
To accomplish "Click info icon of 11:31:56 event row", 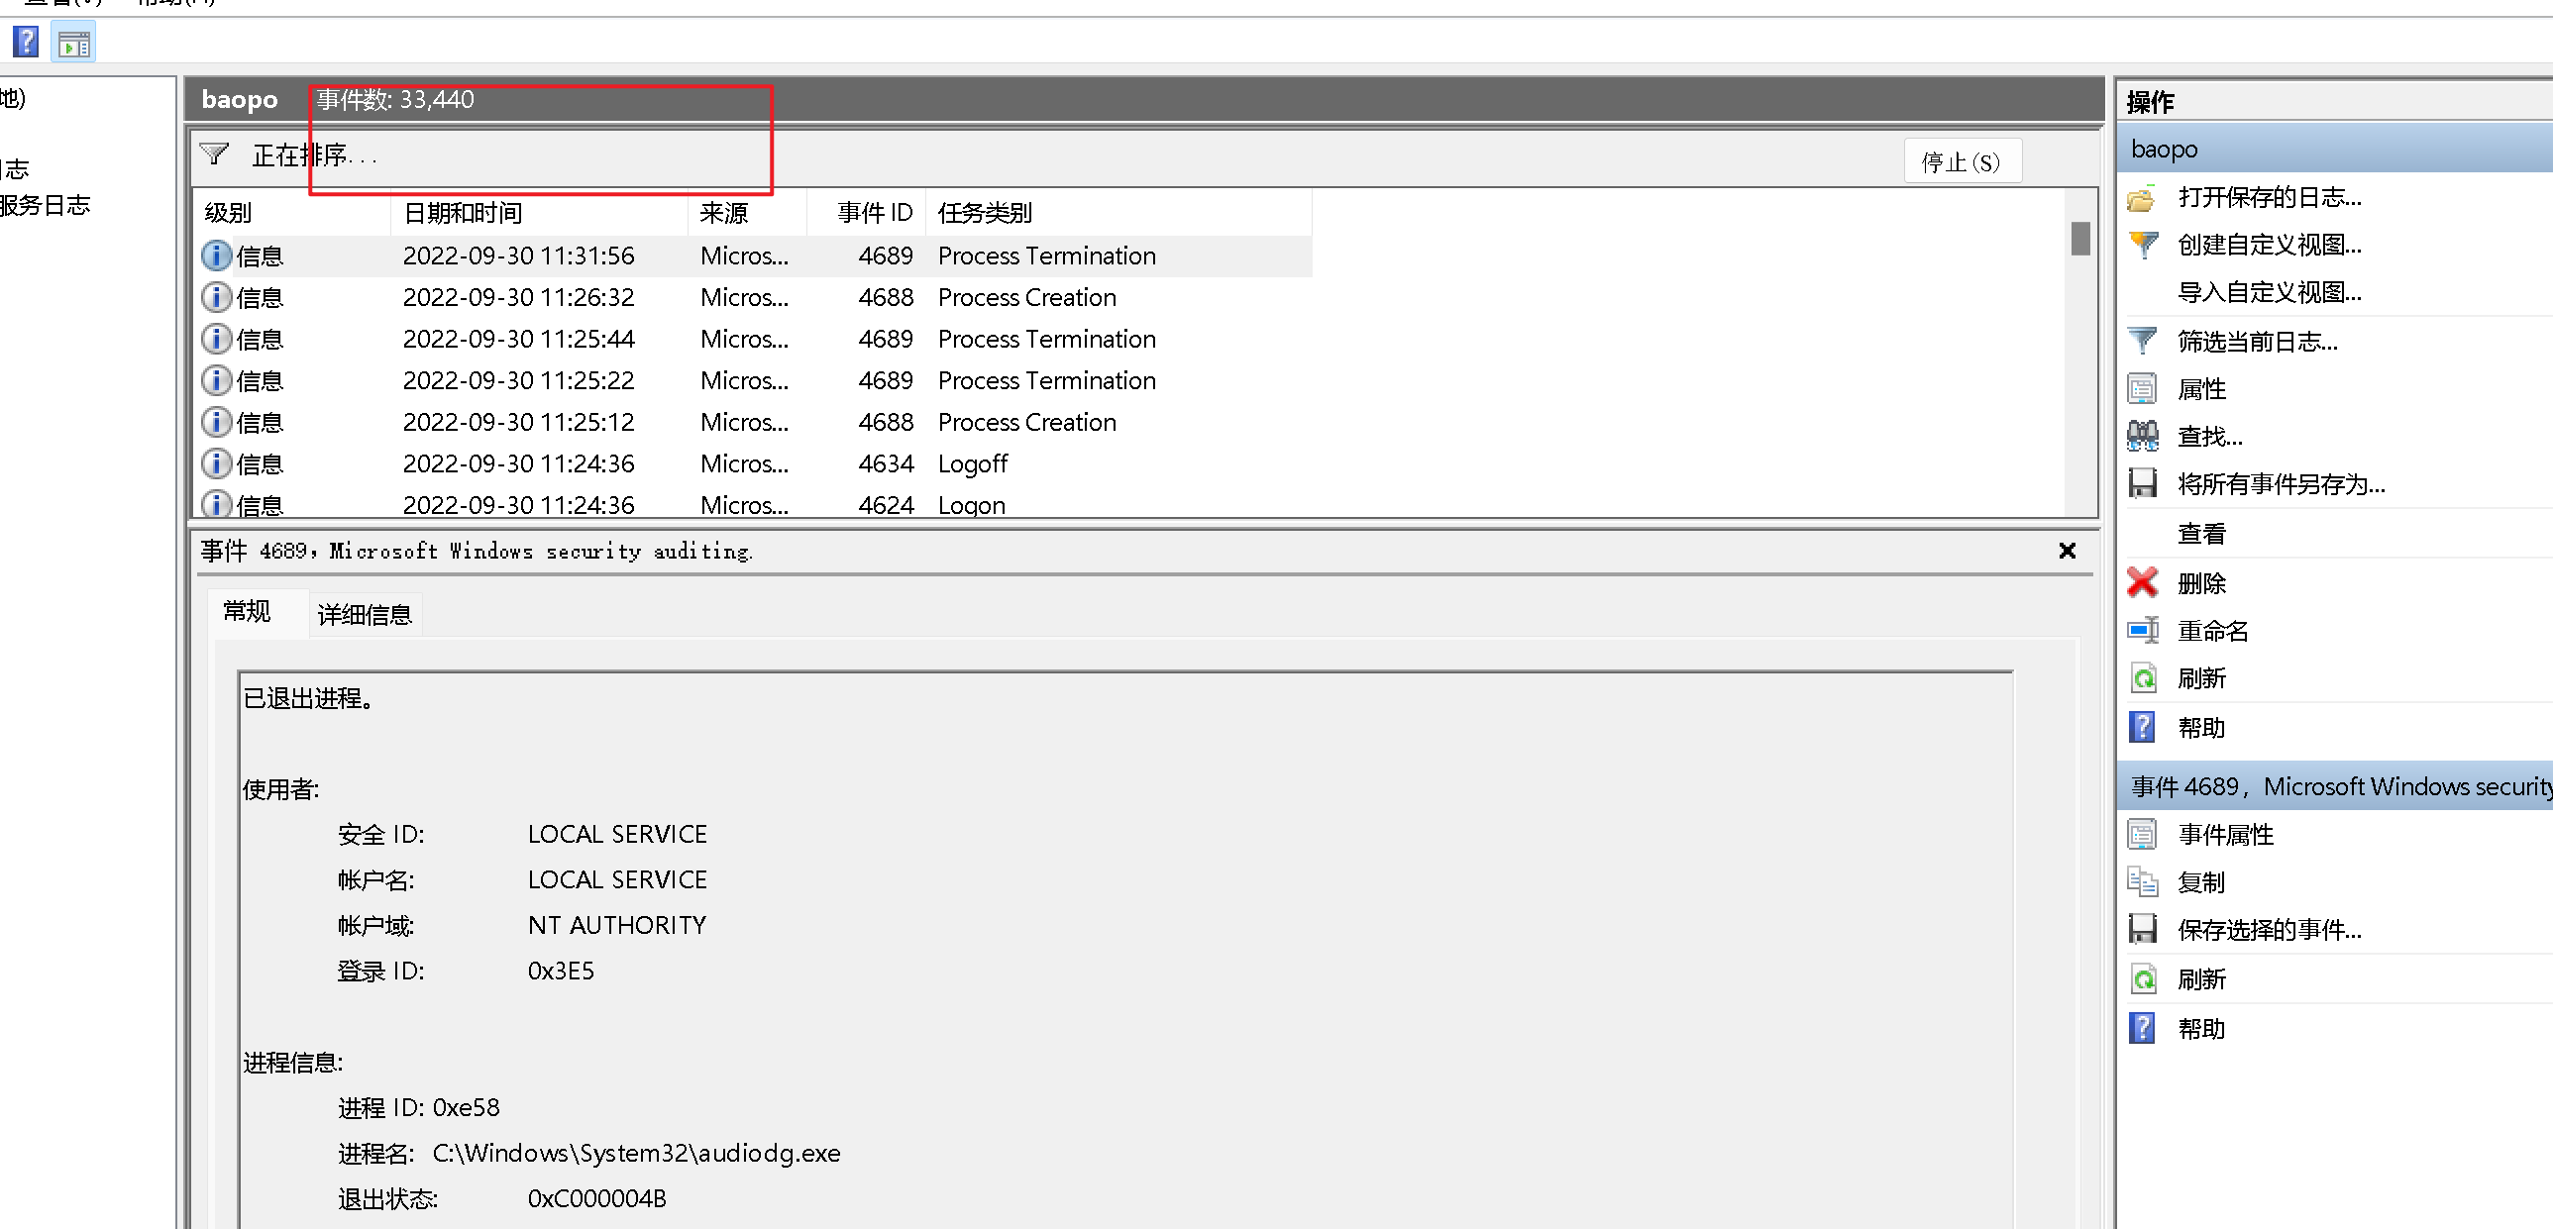I will click(216, 256).
